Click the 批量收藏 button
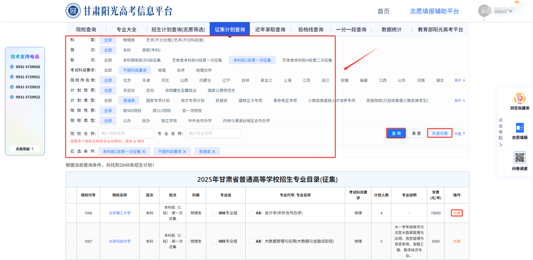 tap(440, 134)
